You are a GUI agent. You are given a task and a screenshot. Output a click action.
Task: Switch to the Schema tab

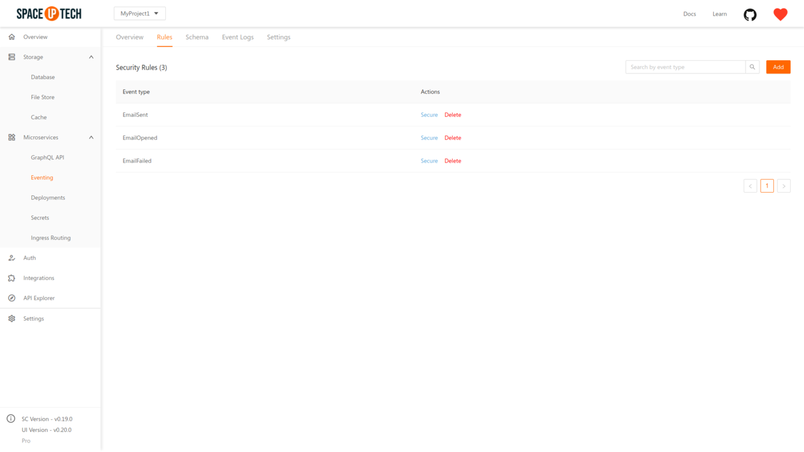(197, 37)
